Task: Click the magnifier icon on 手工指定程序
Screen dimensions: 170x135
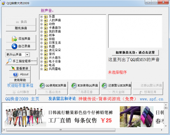Action: click(x=9, y=61)
